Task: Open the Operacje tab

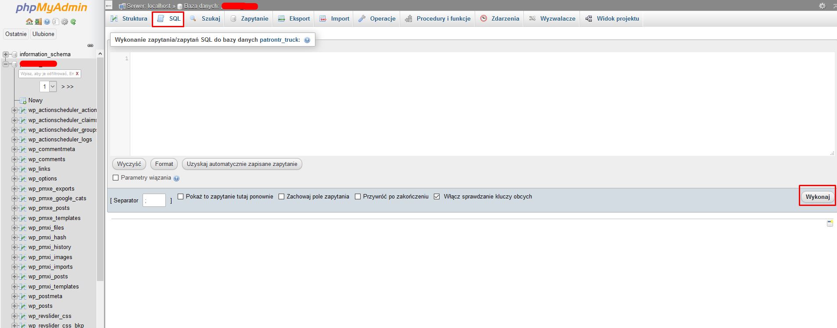Action: click(377, 18)
